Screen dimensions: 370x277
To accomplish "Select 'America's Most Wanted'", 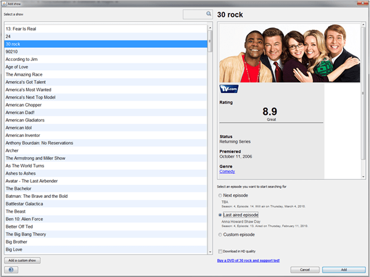I will (x=105, y=90).
